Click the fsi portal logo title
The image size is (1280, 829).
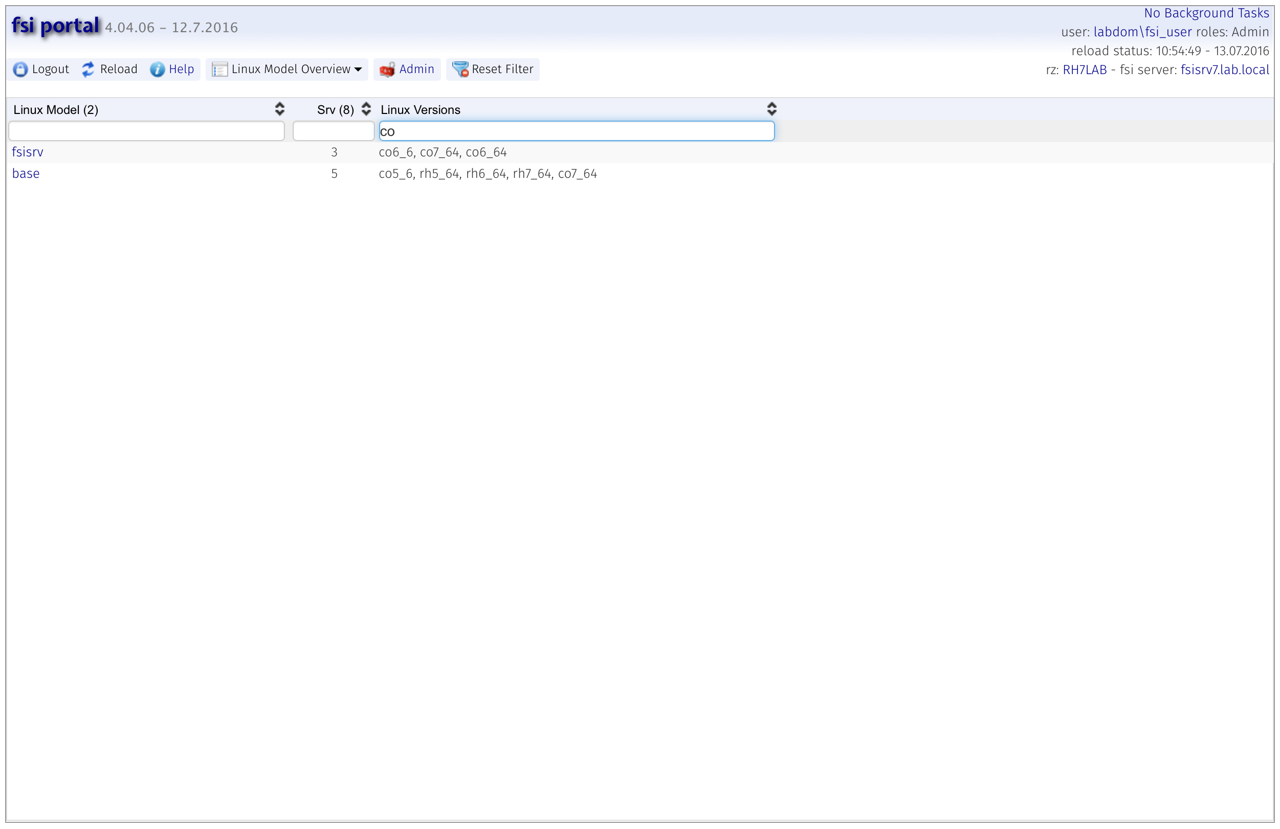pos(55,25)
